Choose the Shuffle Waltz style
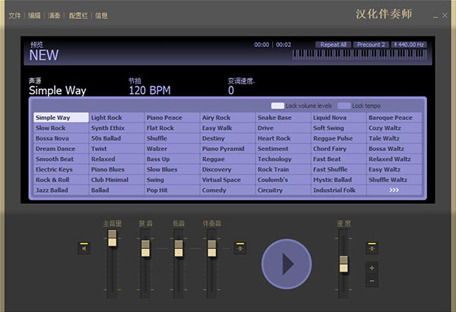Viewport: 456px width, 312px height. point(394,180)
